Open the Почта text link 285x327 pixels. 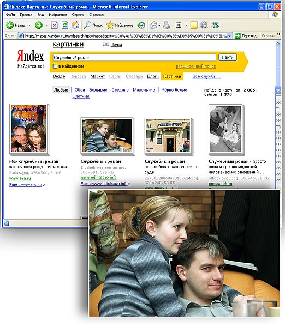tap(116, 45)
